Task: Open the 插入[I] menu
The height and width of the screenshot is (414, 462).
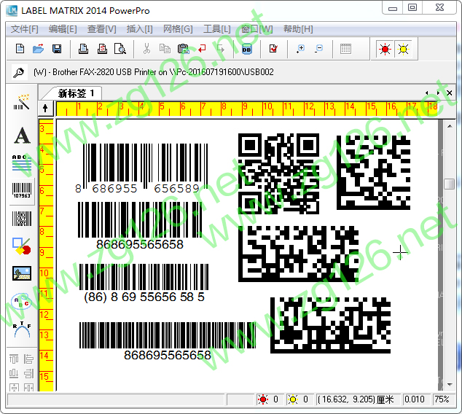Action: [139, 29]
